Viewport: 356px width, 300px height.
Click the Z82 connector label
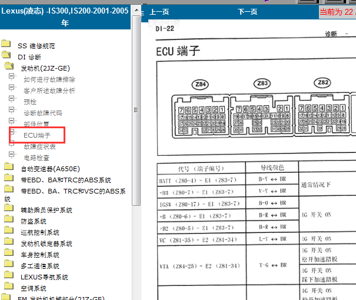point(322,82)
